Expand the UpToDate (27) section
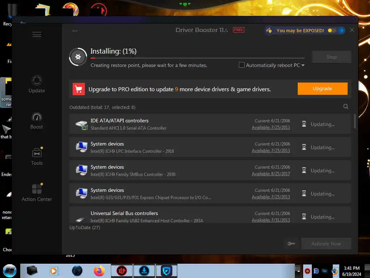Viewport: 370px width, 278px height. (x=85, y=228)
